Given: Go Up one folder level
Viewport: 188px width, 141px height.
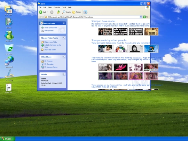Looking at the screenshot, I should 58,12.
